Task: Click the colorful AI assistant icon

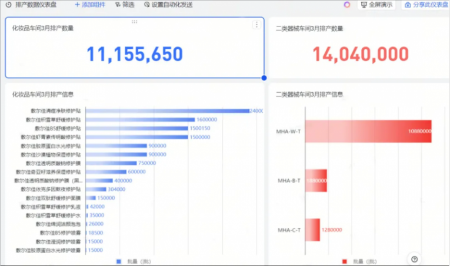Action: coord(347,5)
